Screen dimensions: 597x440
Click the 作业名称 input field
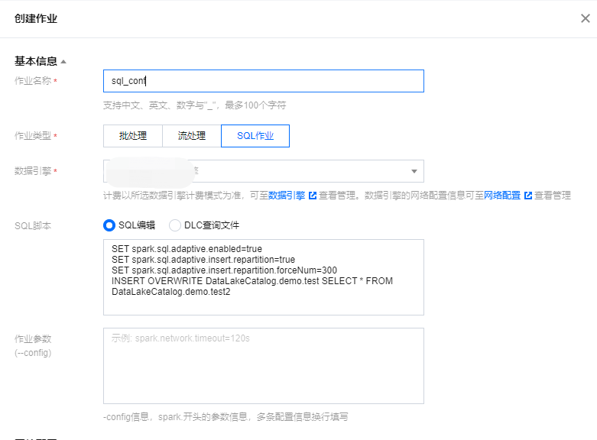tap(264, 81)
